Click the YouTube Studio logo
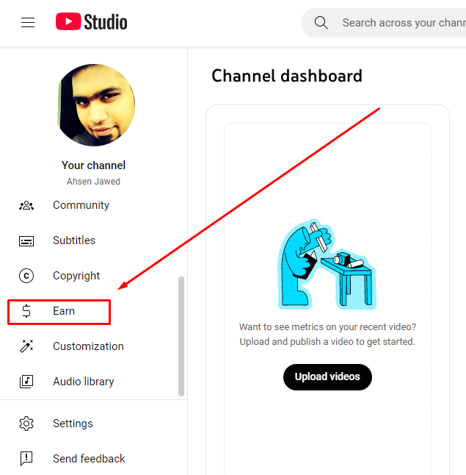The height and width of the screenshot is (475, 466). pyautogui.click(x=91, y=22)
